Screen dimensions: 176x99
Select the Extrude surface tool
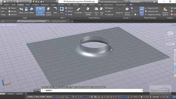coord(12,11)
